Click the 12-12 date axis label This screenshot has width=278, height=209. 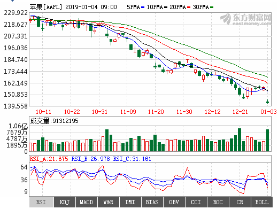(213, 112)
